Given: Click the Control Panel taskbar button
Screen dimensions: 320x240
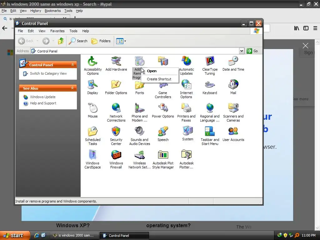Looking at the screenshot, I should tap(124, 236).
